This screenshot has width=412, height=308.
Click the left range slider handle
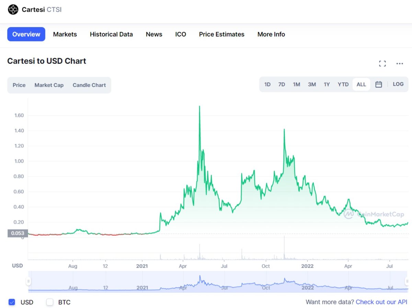28,281
